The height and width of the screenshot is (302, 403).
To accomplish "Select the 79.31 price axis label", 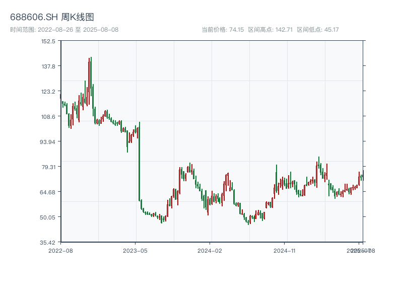I will point(48,167).
